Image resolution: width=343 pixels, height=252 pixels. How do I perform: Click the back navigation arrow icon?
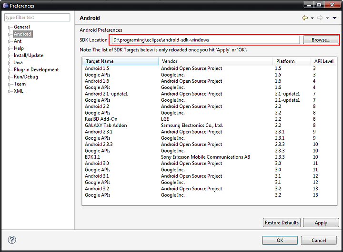(305, 18)
